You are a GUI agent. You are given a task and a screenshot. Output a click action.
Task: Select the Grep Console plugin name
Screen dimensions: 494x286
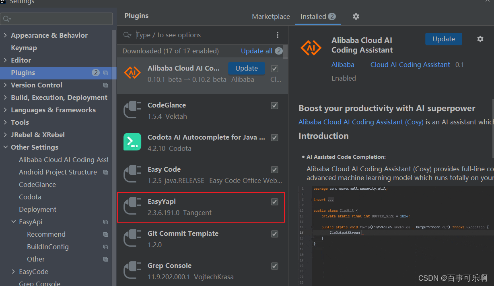(169, 266)
